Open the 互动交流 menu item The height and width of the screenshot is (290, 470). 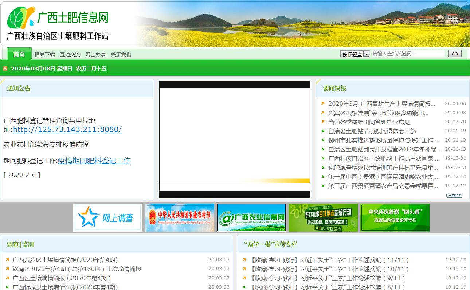point(70,54)
